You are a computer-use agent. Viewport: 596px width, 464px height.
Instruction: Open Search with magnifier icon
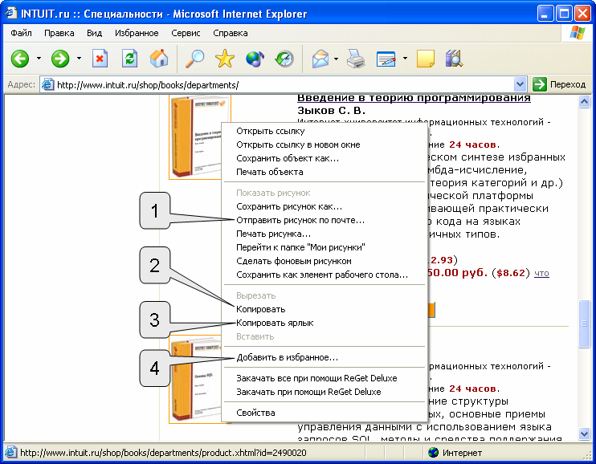(195, 59)
